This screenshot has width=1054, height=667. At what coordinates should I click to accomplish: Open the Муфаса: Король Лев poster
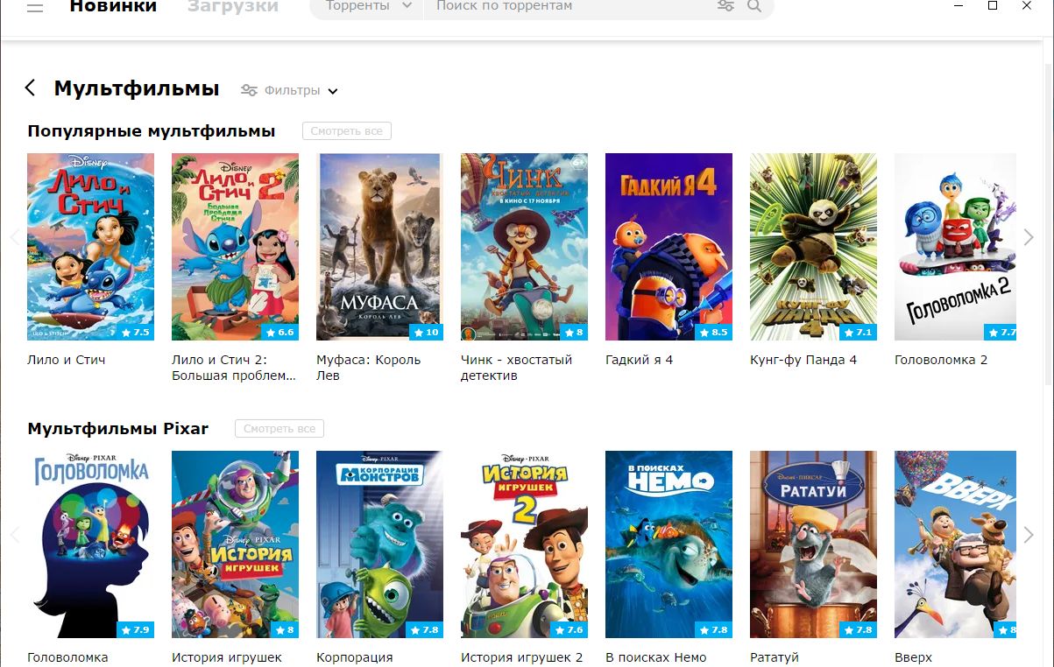(x=379, y=247)
